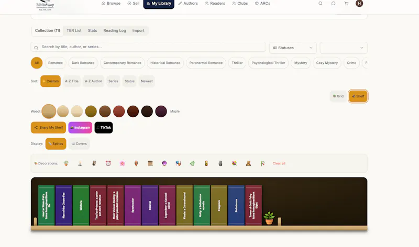Choose the olive-gold wood swatch

pyautogui.click(x=91, y=111)
